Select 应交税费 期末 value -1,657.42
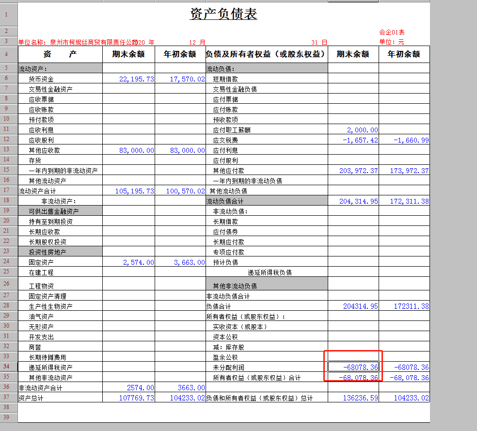 (x=353, y=140)
